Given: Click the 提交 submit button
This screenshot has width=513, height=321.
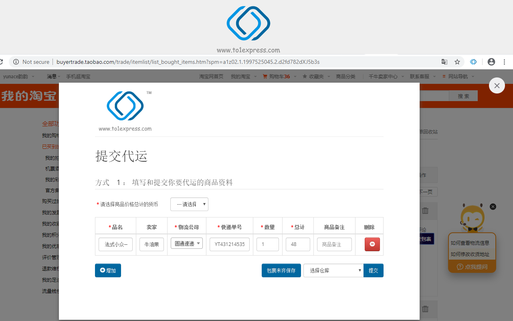Looking at the screenshot, I should [x=374, y=270].
